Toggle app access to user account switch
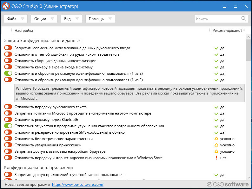The height and width of the screenshot is (189, 252). click(x=8, y=174)
